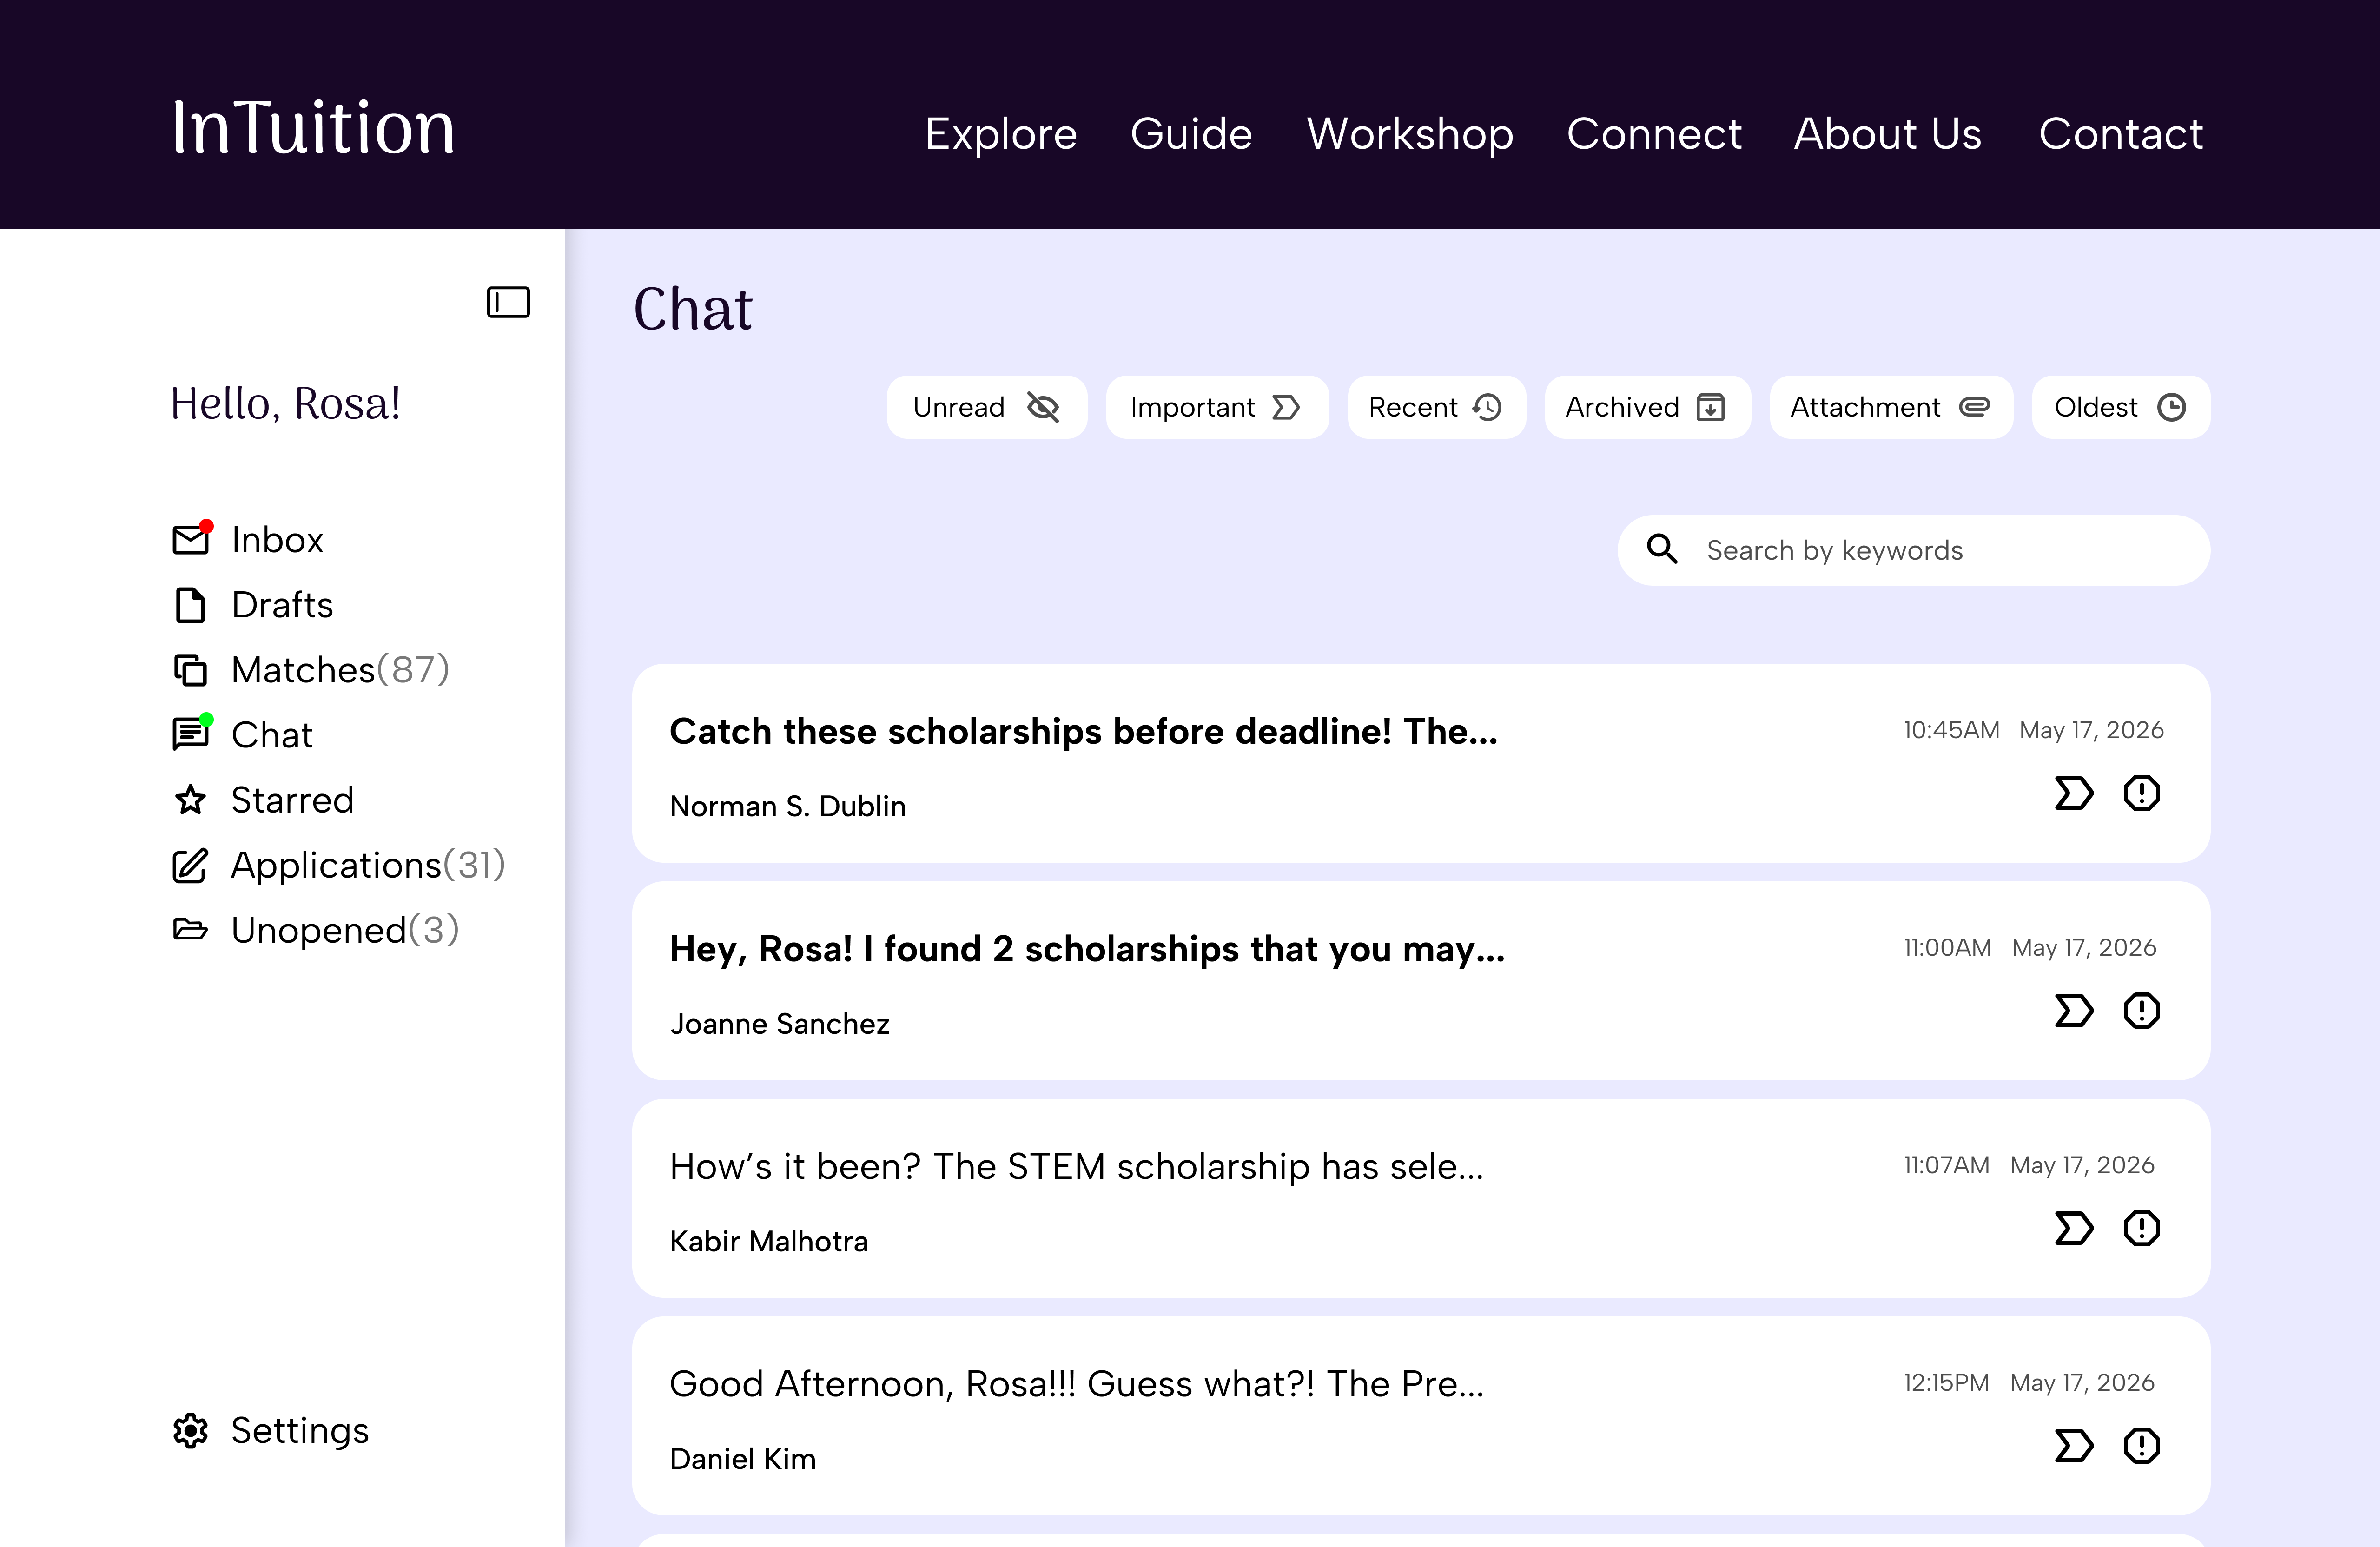Open the Explore menu
Viewport: 2380px width, 1547px height.
pyautogui.click(x=1001, y=134)
